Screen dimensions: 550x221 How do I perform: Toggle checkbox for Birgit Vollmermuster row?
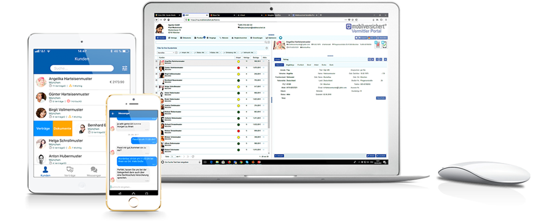[x=156, y=74]
